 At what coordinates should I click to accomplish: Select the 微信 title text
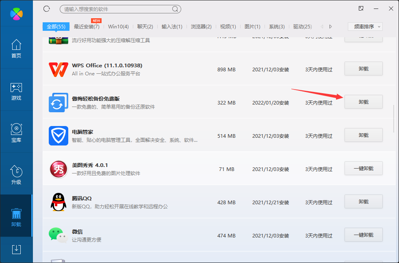77,232
